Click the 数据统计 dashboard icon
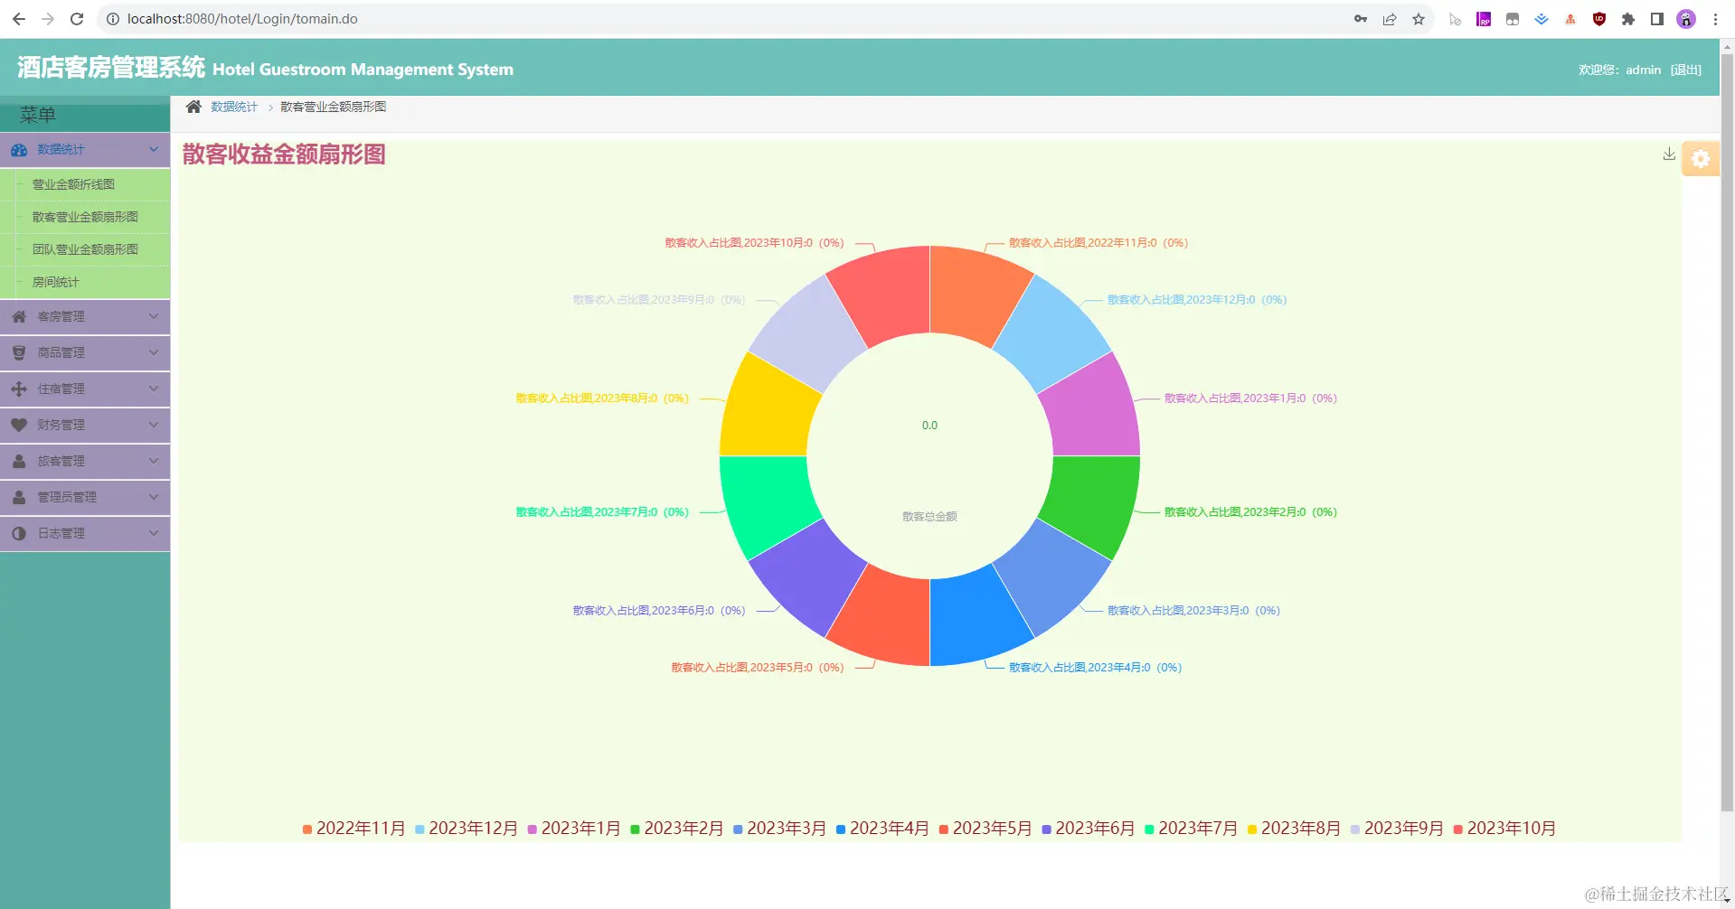 pyautogui.click(x=19, y=150)
